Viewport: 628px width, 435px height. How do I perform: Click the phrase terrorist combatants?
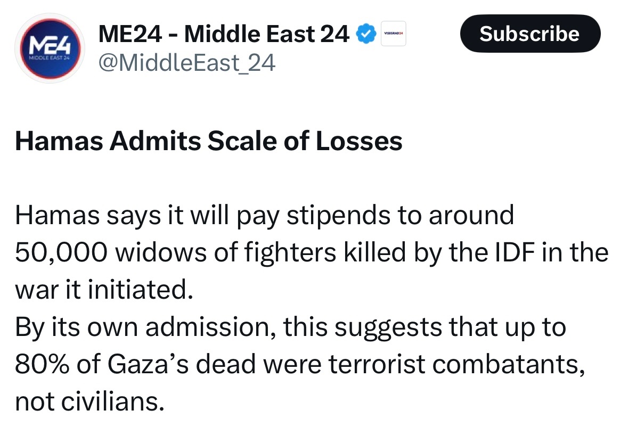pos(456,365)
